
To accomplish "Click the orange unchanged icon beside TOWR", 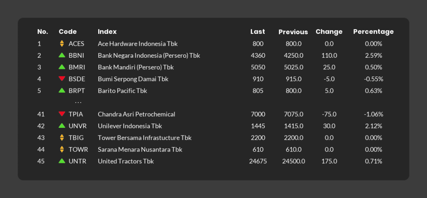I will point(62,149).
